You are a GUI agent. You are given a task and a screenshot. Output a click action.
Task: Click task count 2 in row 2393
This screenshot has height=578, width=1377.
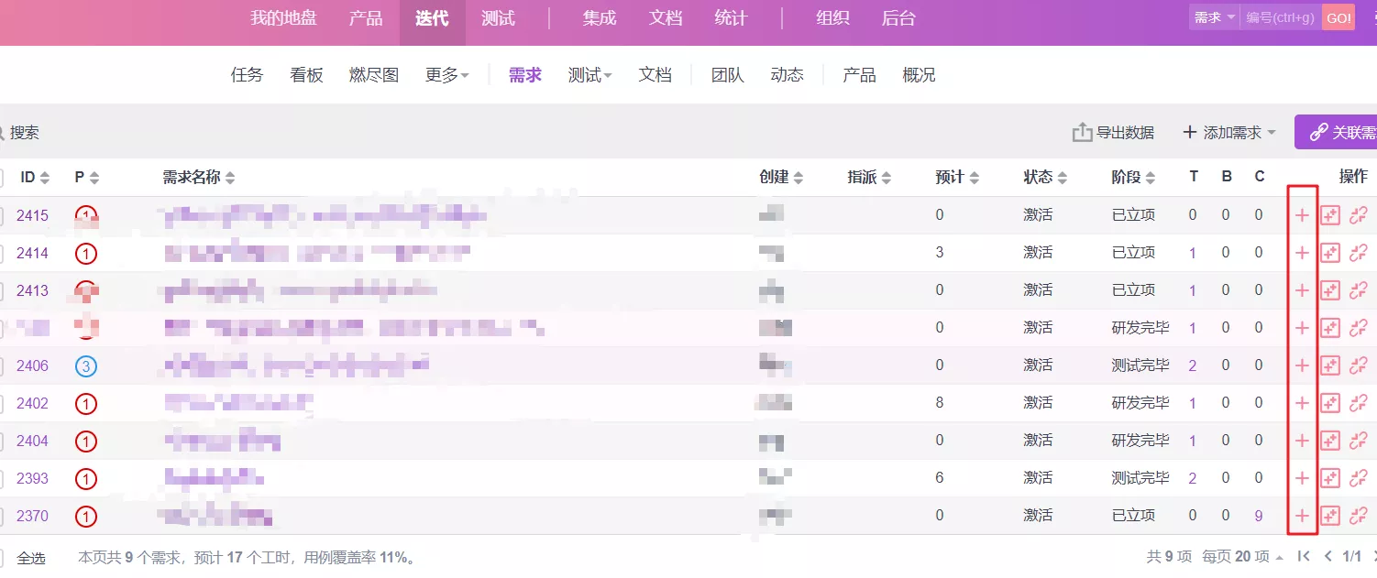(1193, 478)
